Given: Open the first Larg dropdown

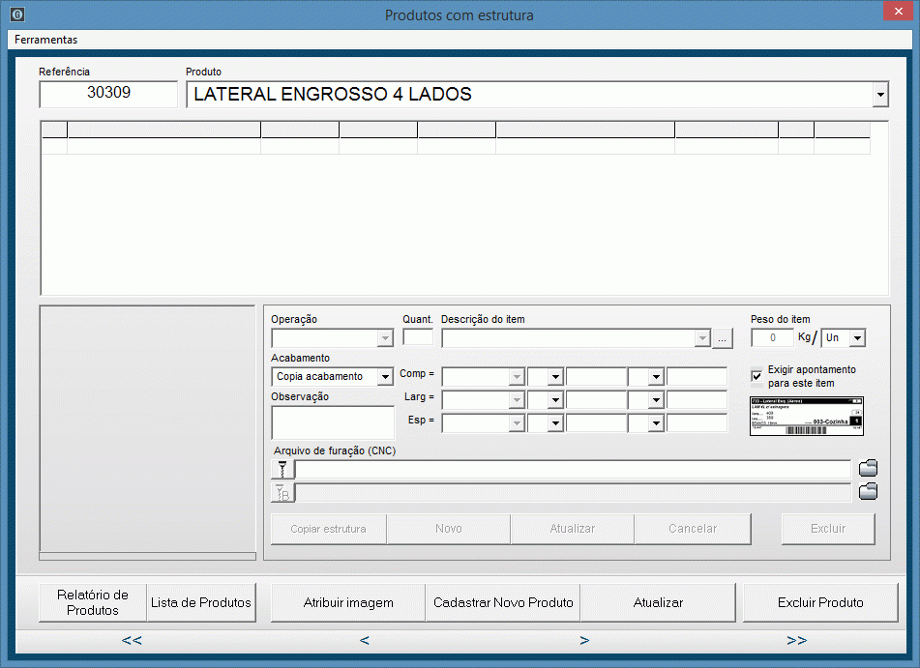Looking at the screenshot, I should click(x=517, y=400).
